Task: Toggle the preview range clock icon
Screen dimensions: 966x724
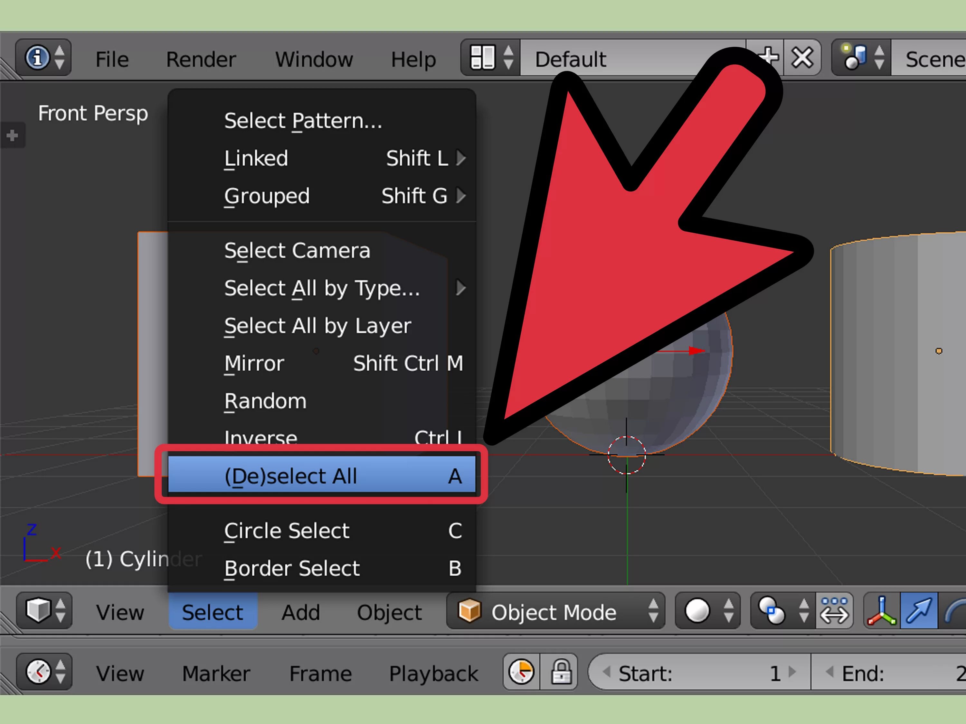Action: (x=522, y=671)
